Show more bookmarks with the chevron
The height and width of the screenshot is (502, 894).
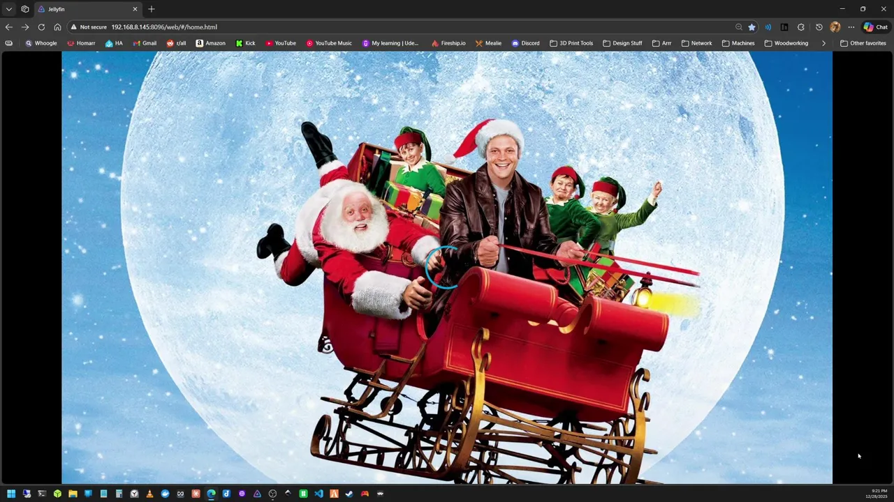coord(823,43)
